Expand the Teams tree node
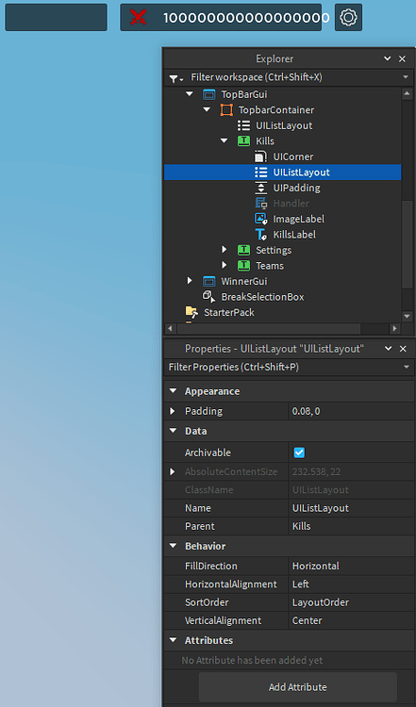This screenshot has height=707, width=416. [x=225, y=265]
